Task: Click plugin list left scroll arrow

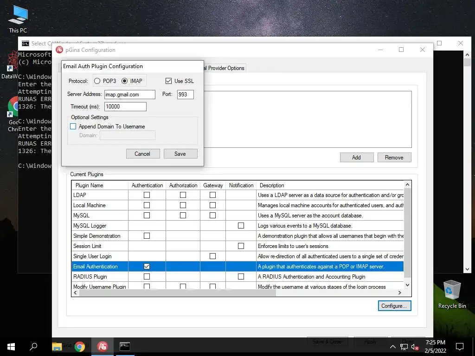Action: tap(75, 292)
